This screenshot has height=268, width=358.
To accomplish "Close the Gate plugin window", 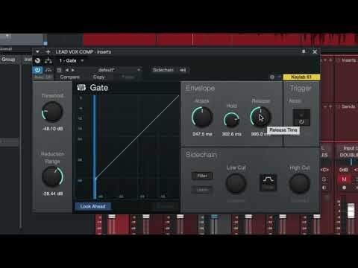I will (x=315, y=51).
